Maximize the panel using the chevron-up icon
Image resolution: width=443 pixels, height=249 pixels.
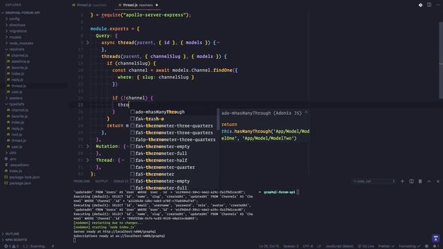[429, 181]
